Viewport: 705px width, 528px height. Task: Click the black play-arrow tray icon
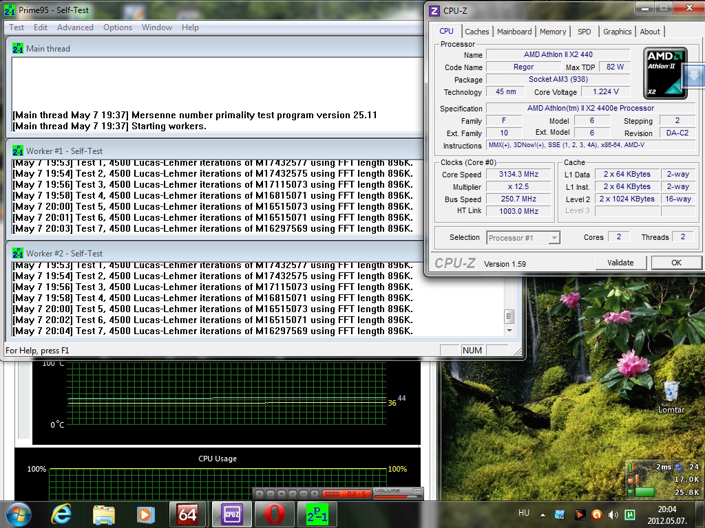tap(579, 514)
